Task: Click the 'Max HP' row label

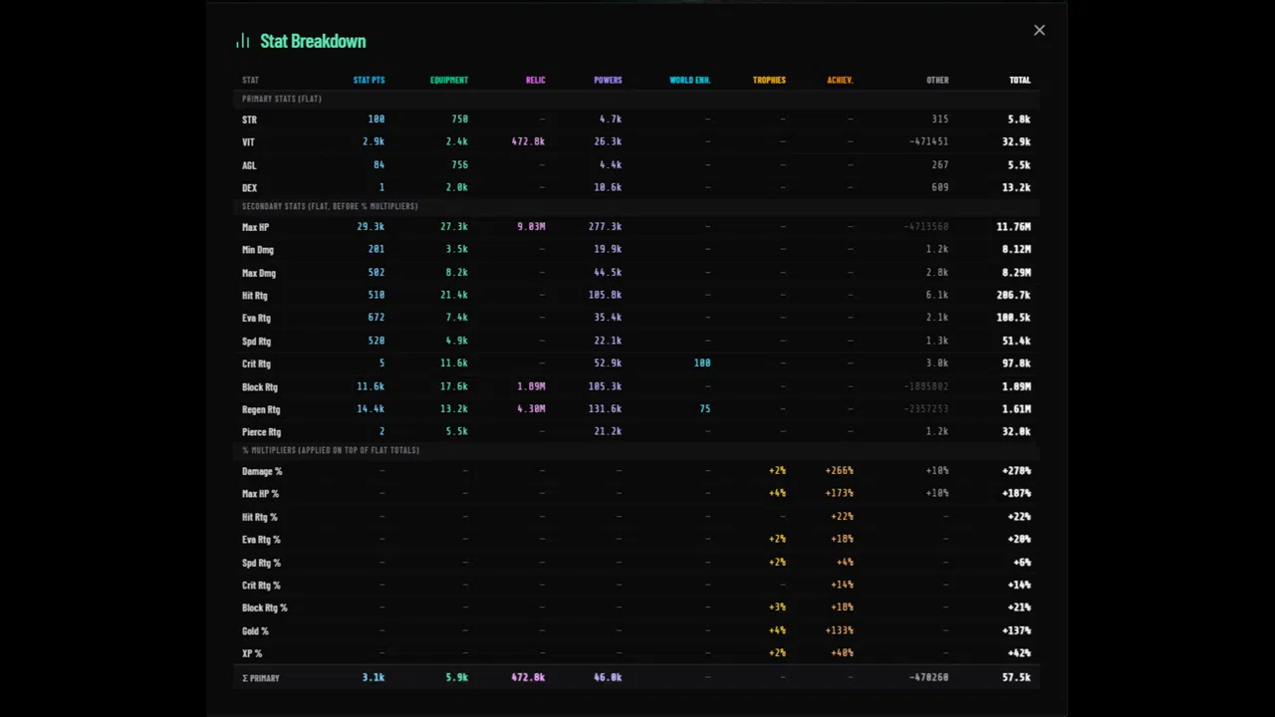Action: [255, 227]
